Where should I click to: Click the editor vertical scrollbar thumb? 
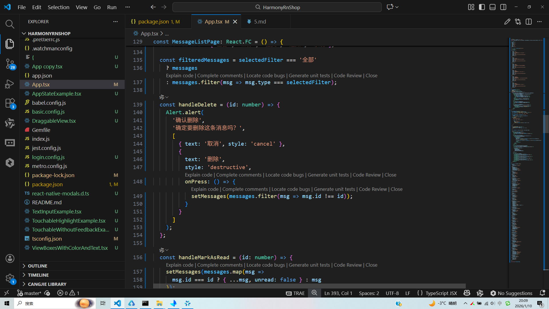pyautogui.click(x=546, y=124)
